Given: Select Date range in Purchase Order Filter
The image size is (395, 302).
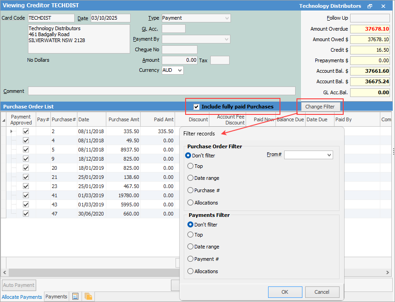Looking at the screenshot, I should [x=191, y=178].
